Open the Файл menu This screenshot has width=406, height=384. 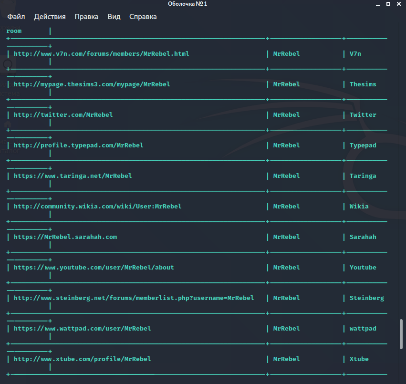[x=16, y=17]
